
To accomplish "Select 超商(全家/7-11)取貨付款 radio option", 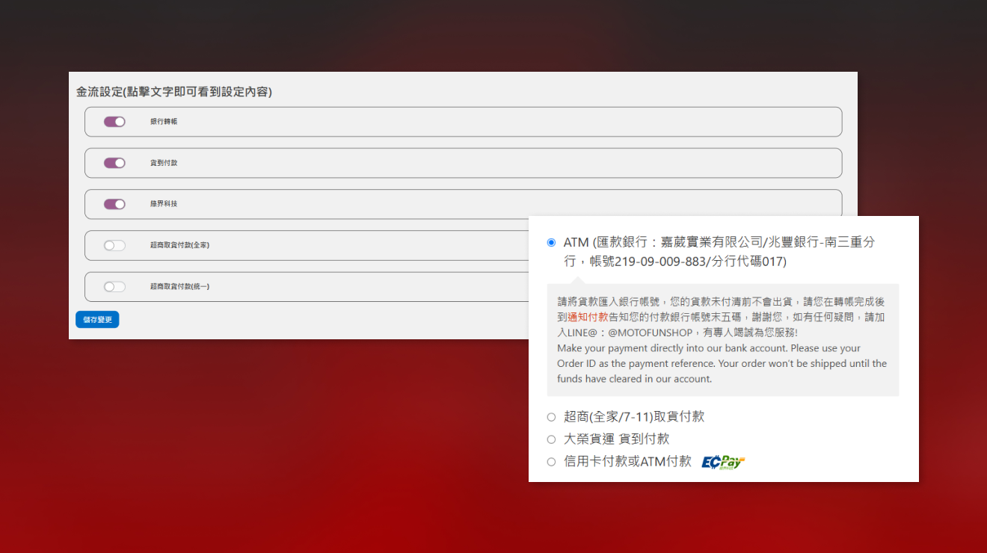I will [551, 417].
